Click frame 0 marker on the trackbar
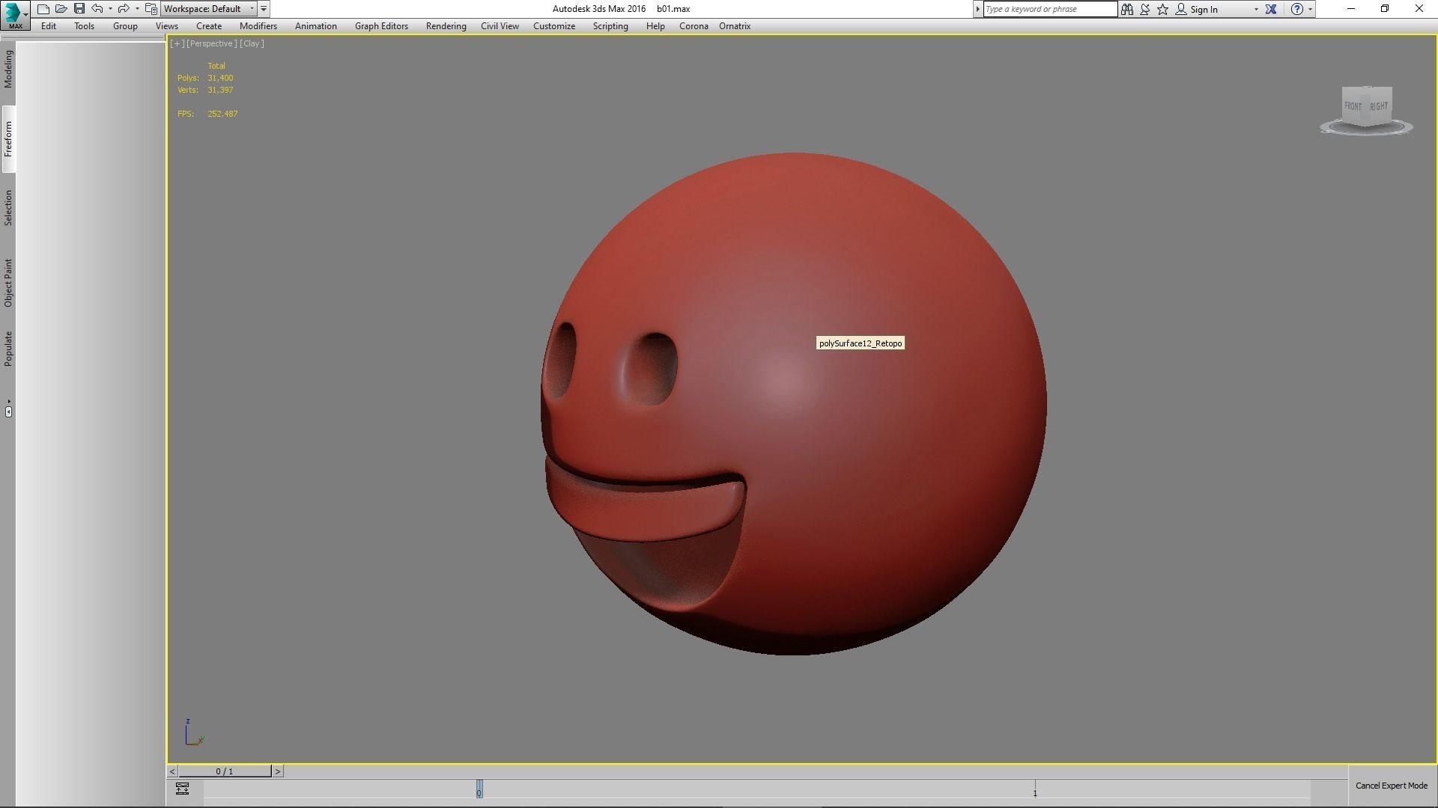Screen dimensions: 1438x808 pos(479,789)
